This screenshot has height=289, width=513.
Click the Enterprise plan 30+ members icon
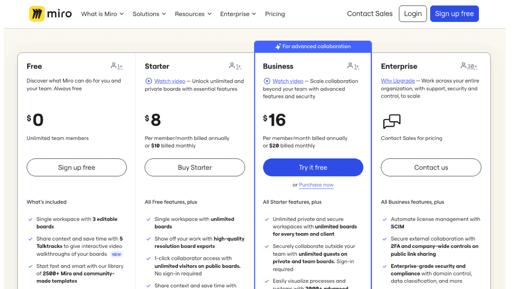469,66
